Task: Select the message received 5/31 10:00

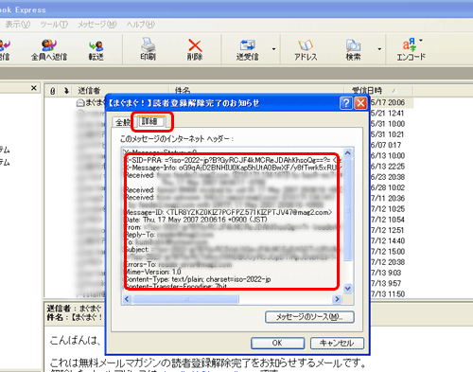Action: tap(388, 124)
